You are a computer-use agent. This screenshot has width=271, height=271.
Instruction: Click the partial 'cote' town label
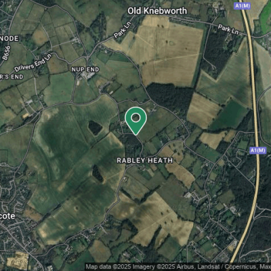(7, 216)
